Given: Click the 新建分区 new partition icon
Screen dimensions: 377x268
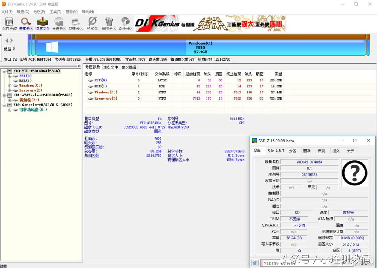Looking at the screenshot, I should [x=76, y=23].
